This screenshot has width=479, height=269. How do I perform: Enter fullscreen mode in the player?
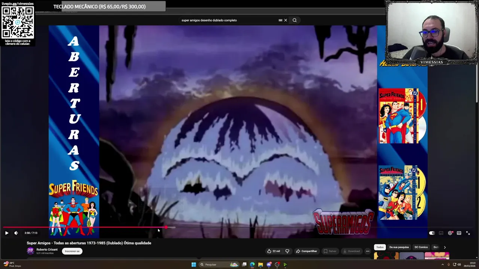468,233
